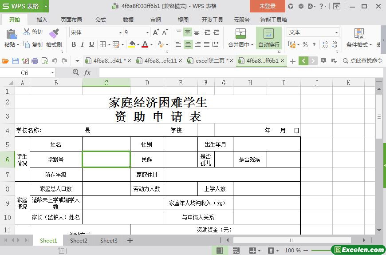Image resolution: width=386 pixels, height=255 pixels.
Task: Click the increase font size icon
Action: tap(156, 32)
